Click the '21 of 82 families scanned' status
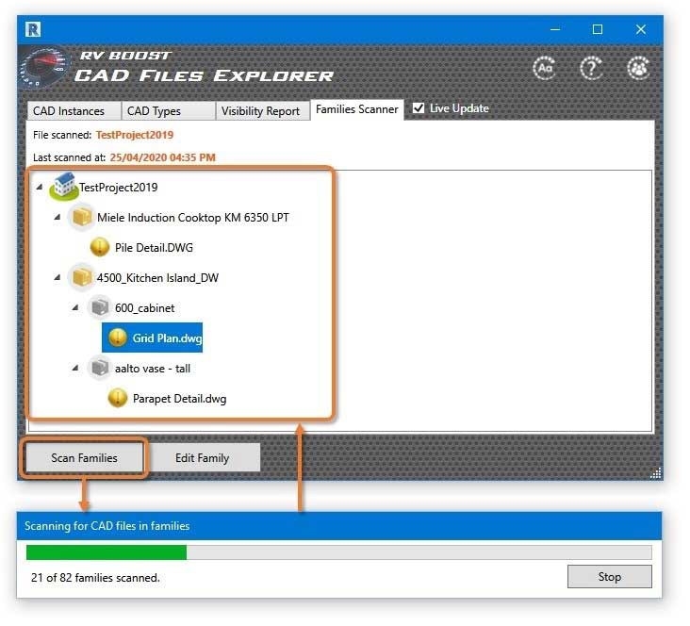This screenshot has height=626, width=690. tap(95, 578)
